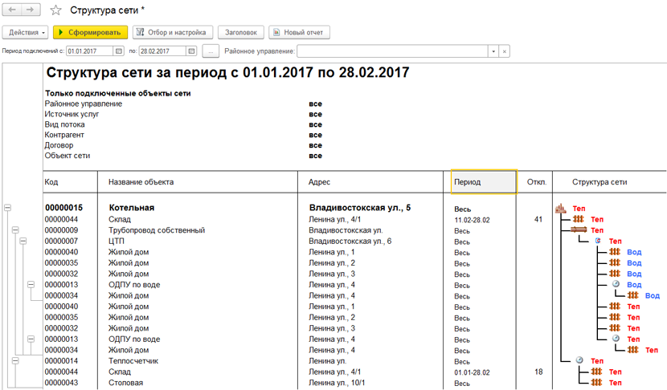The height and width of the screenshot is (390, 667).
Task: Collapse the Котельная group node
Action: point(7,208)
